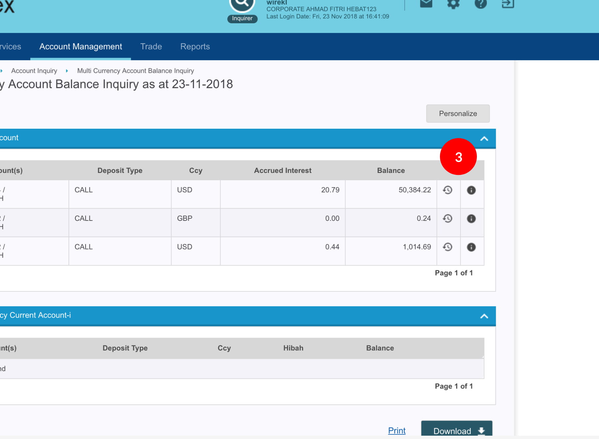Collapse the first account section panel
The width and height of the screenshot is (599, 439).
484,139
